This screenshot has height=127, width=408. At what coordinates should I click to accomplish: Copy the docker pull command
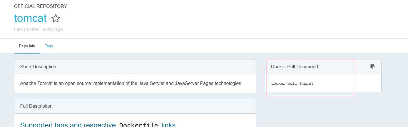pyautogui.click(x=373, y=67)
